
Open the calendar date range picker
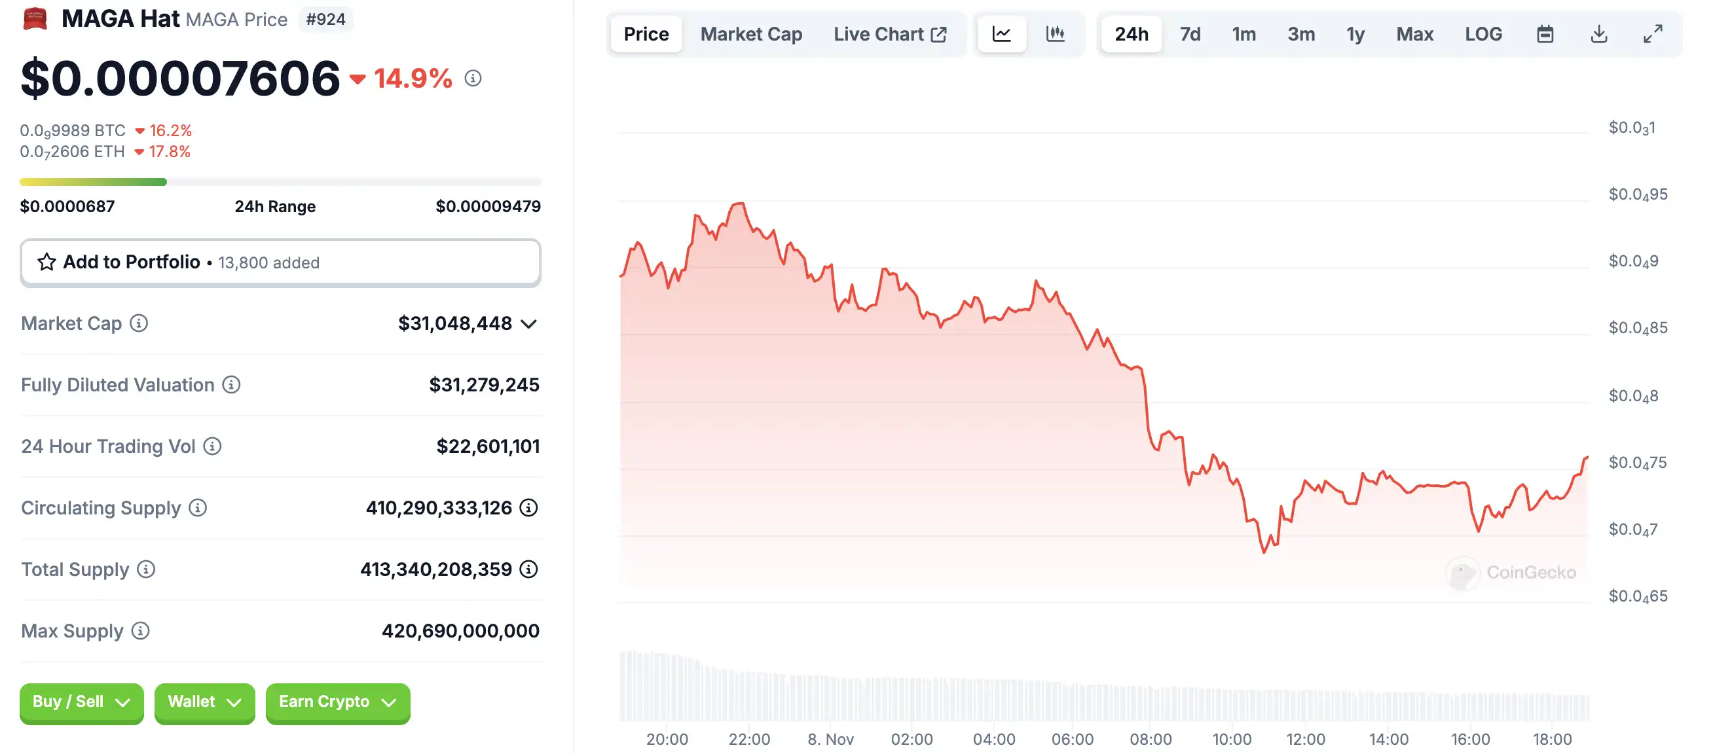tap(1545, 34)
